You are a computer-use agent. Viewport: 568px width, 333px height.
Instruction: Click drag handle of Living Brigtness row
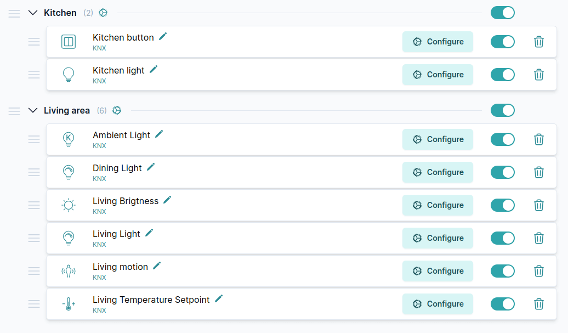[x=34, y=205]
